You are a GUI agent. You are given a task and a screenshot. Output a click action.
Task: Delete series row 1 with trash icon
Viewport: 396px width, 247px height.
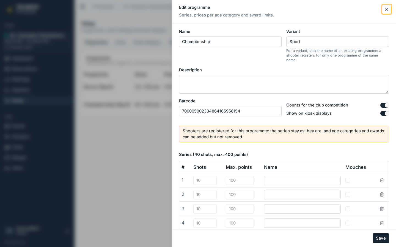(x=382, y=180)
